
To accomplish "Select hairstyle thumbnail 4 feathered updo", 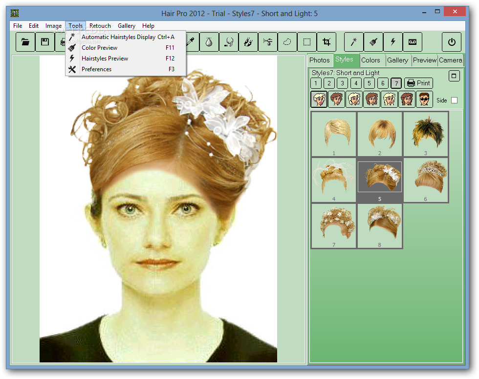I will pos(334,180).
